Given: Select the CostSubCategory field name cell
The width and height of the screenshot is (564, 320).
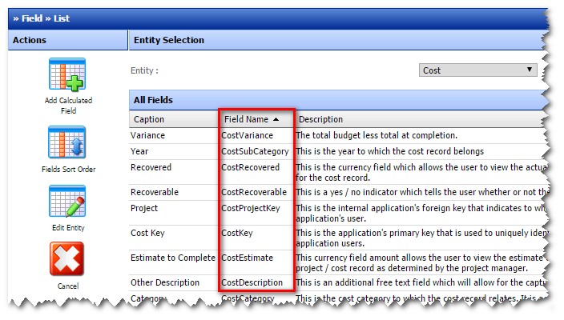Looking at the screenshot, I should point(255,151).
